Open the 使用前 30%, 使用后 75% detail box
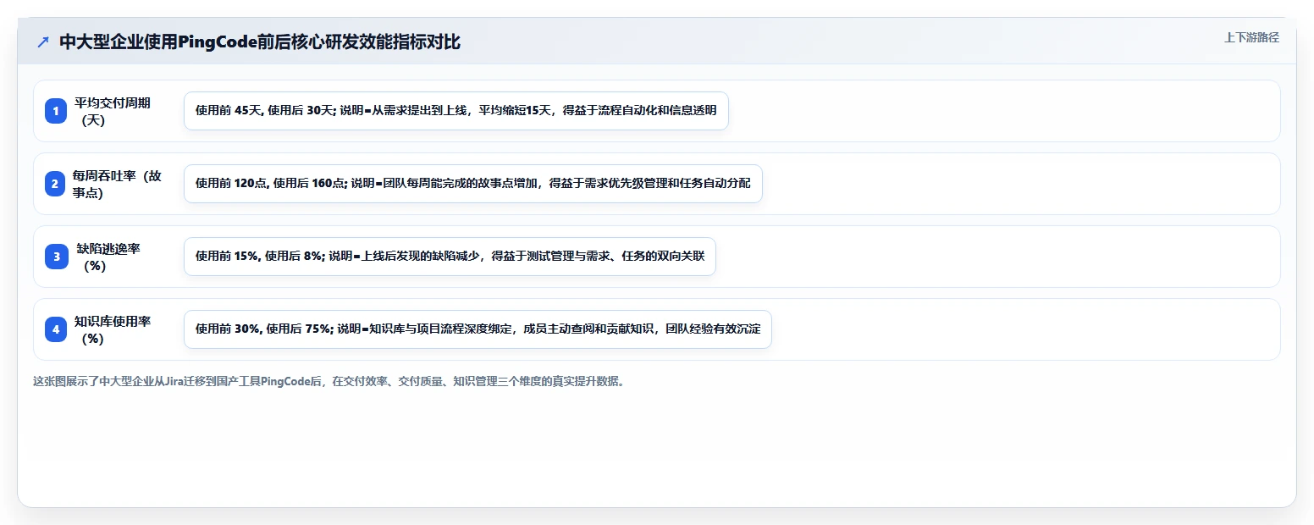The image size is (1314, 525). point(478,329)
